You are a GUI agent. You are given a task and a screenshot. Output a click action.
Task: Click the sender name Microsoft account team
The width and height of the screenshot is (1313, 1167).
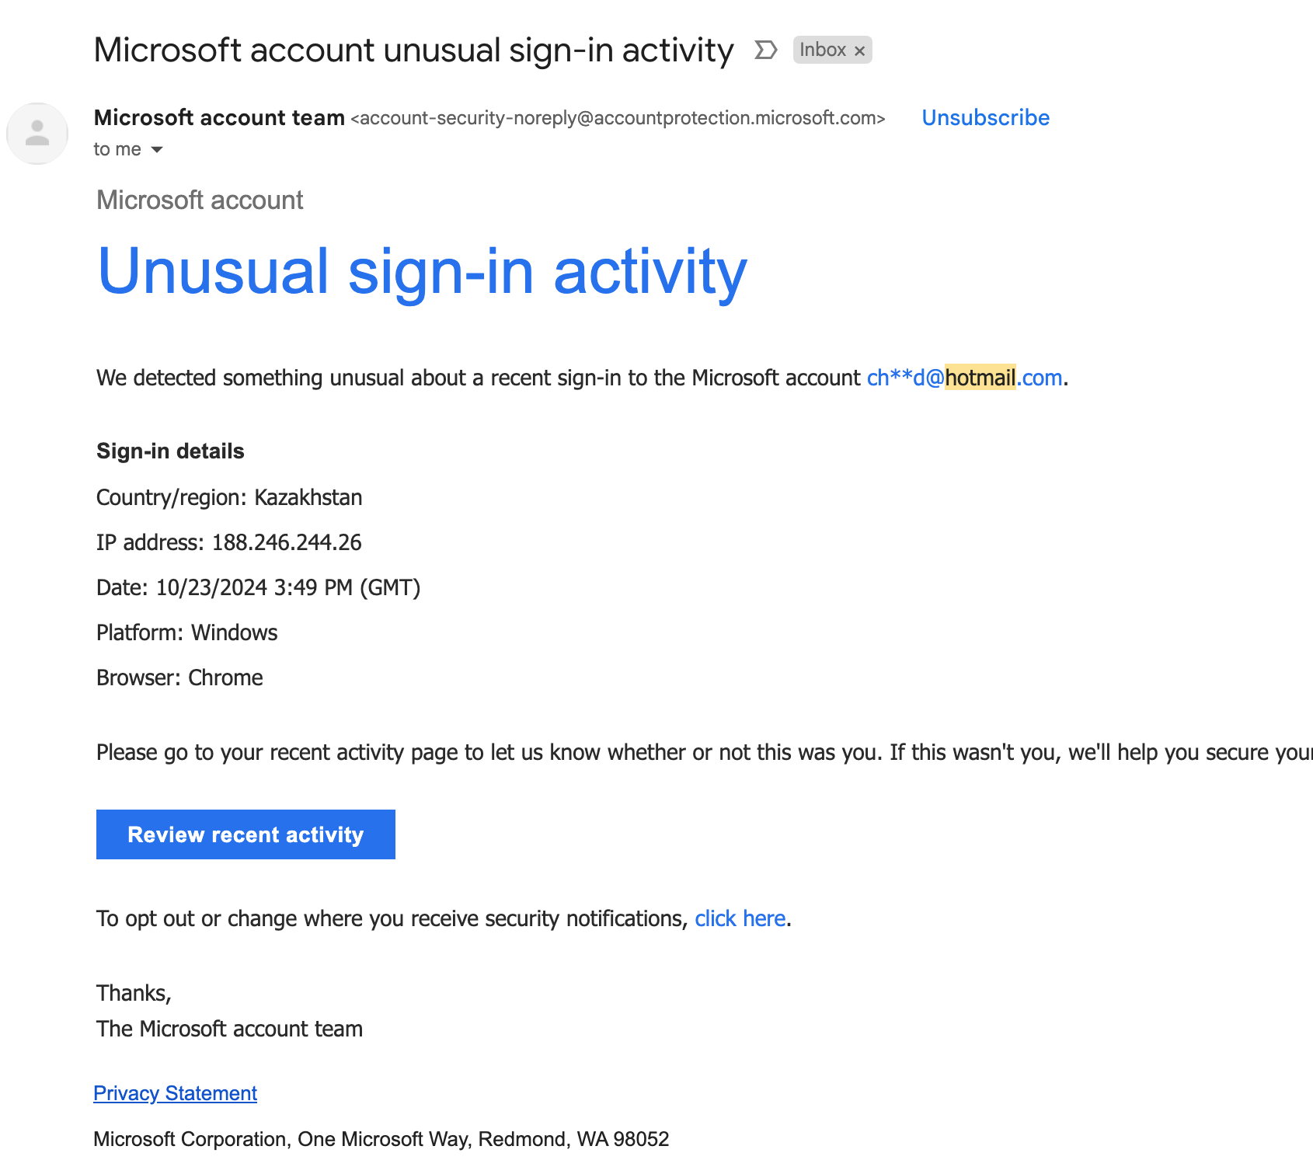click(219, 117)
